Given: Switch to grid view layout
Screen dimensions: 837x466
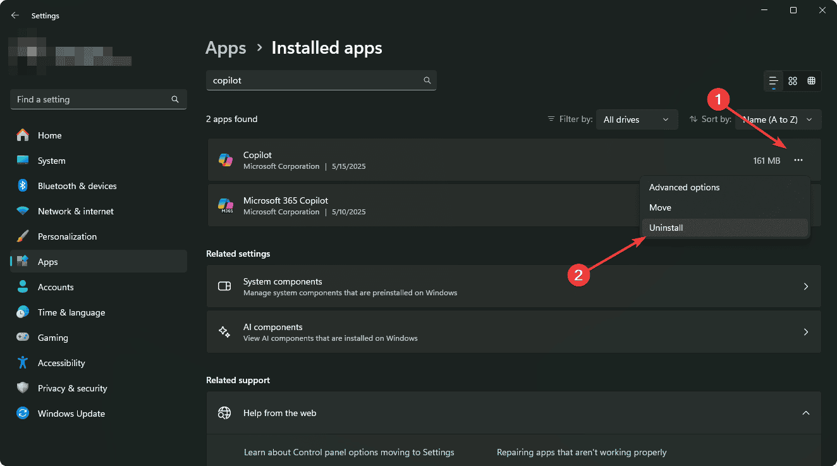Looking at the screenshot, I should (793, 81).
